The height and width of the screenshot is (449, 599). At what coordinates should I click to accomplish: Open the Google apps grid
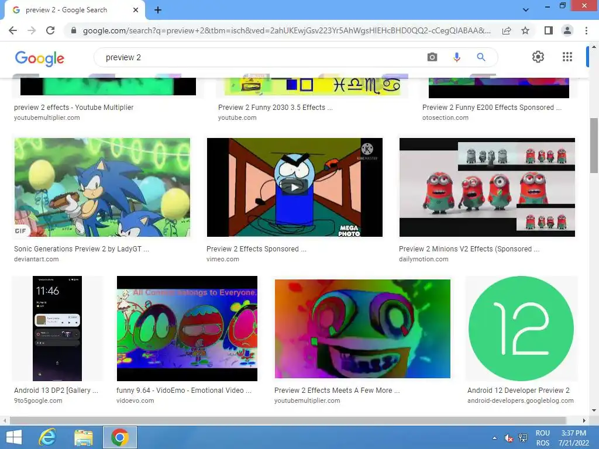[567, 57]
